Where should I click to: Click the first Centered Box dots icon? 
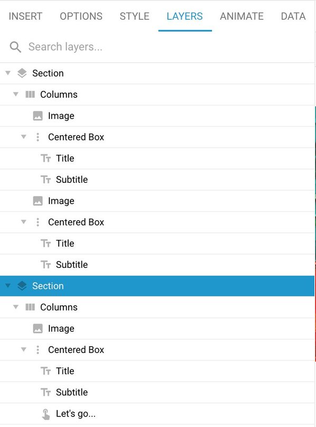tap(38, 137)
